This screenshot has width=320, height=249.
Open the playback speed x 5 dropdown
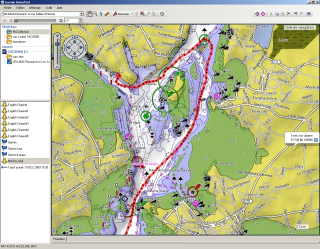click(80, 20)
